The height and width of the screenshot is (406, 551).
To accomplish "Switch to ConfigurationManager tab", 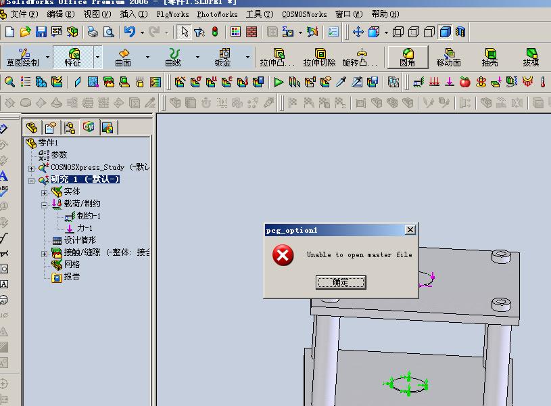I will 70,127.
